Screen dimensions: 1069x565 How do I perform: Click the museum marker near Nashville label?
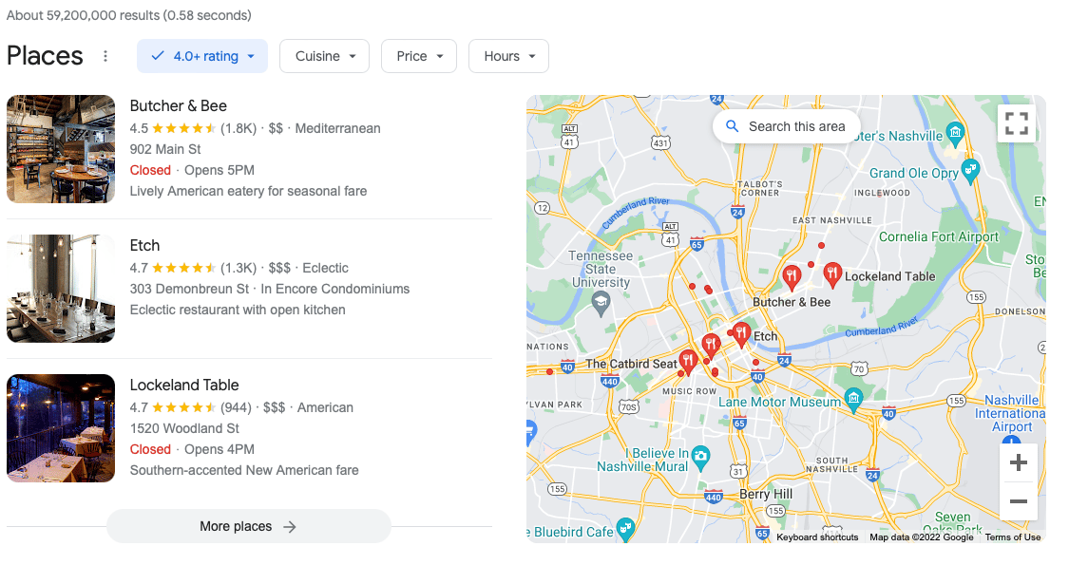click(x=956, y=132)
